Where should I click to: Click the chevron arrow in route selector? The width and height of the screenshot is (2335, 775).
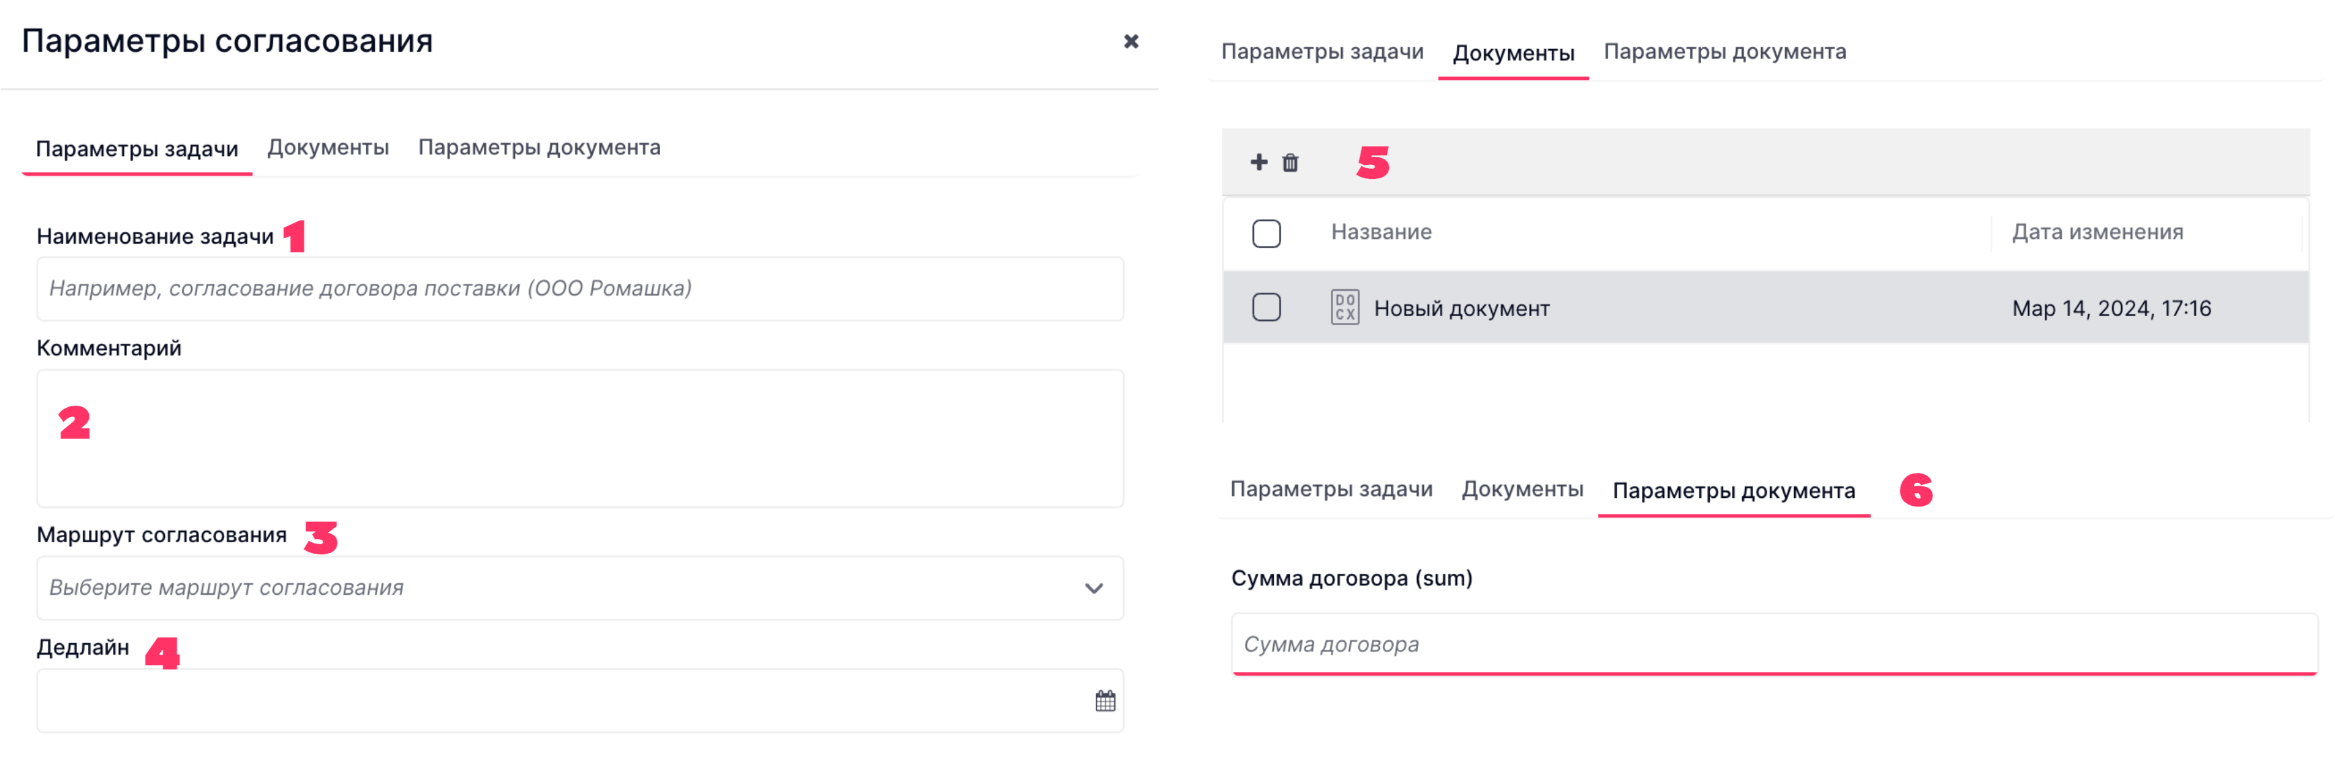tap(1094, 588)
